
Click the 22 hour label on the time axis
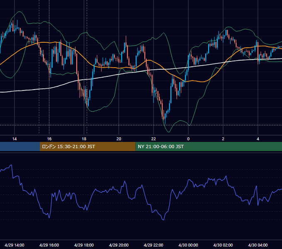tap(153, 139)
